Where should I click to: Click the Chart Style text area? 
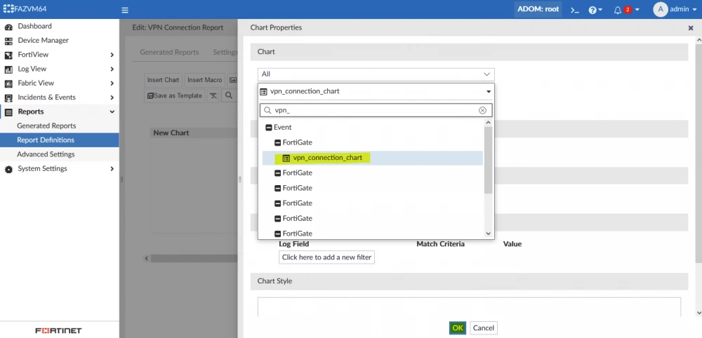pyautogui.click(x=469, y=307)
